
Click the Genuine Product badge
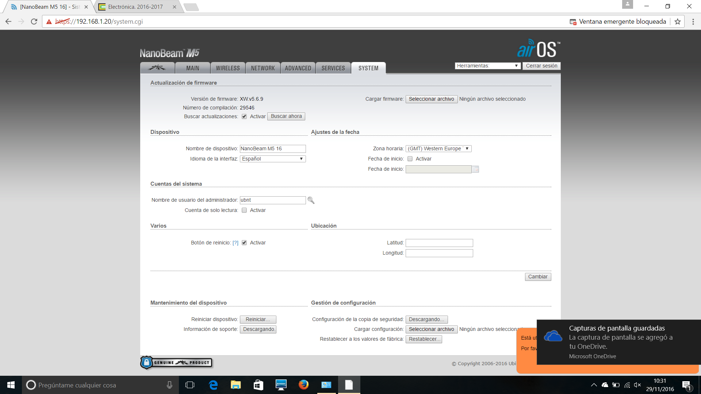[176, 362]
